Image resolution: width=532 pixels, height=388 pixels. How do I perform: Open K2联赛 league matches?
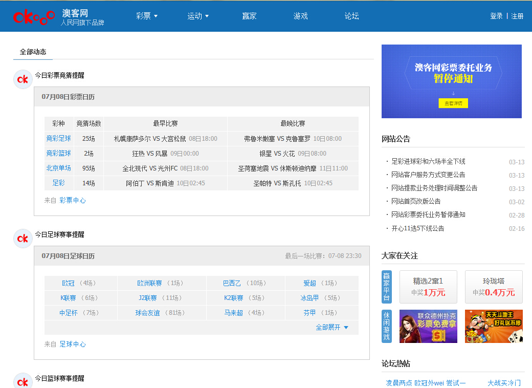tap(233, 298)
